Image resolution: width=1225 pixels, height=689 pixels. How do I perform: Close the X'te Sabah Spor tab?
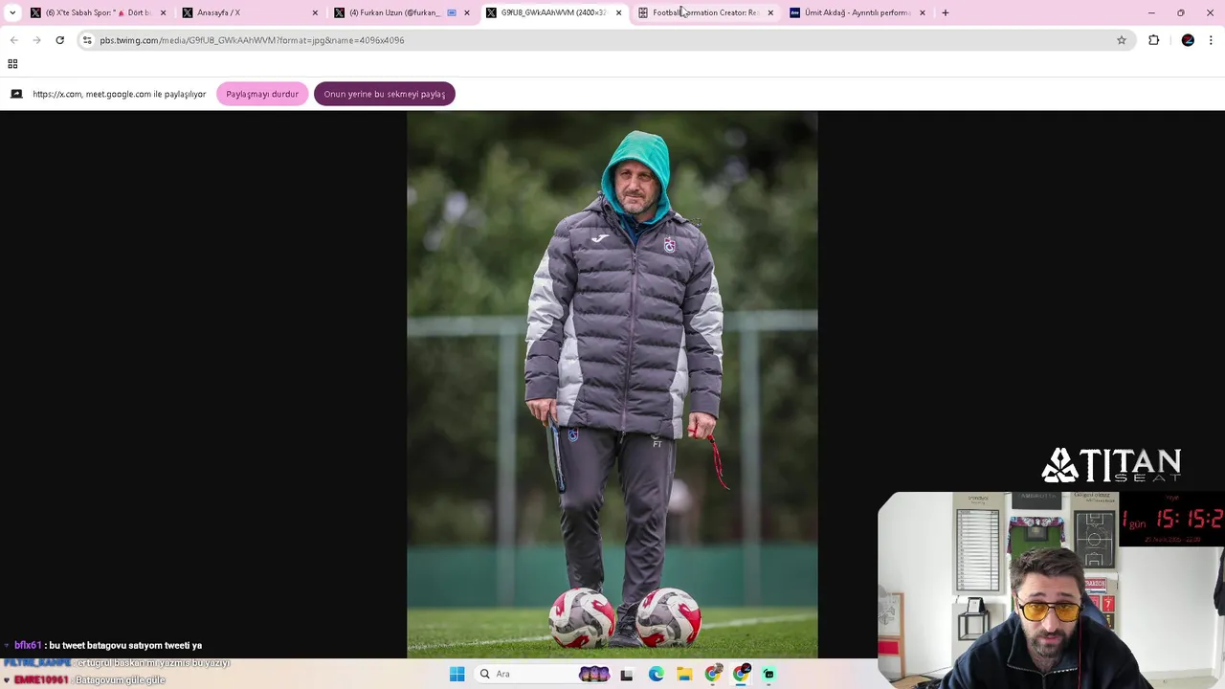tap(163, 12)
